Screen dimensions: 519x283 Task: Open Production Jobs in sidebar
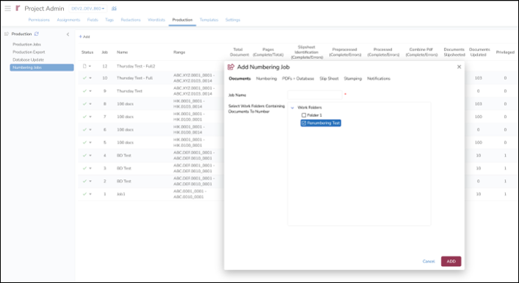26,44
